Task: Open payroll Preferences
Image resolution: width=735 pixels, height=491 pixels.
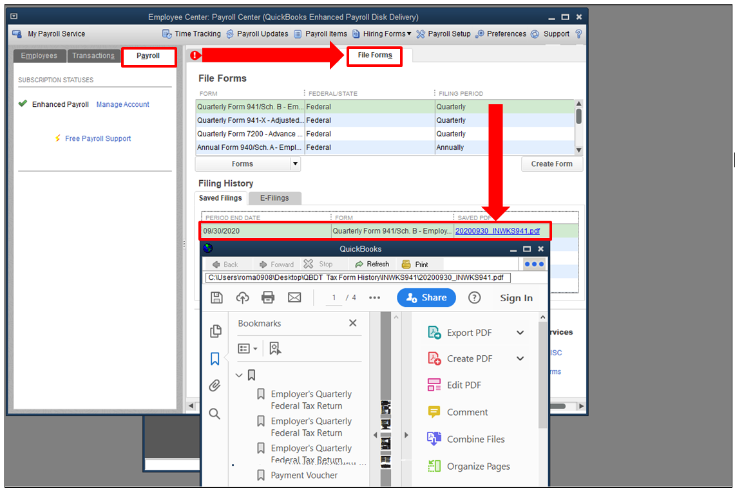Action: click(501, 33)
